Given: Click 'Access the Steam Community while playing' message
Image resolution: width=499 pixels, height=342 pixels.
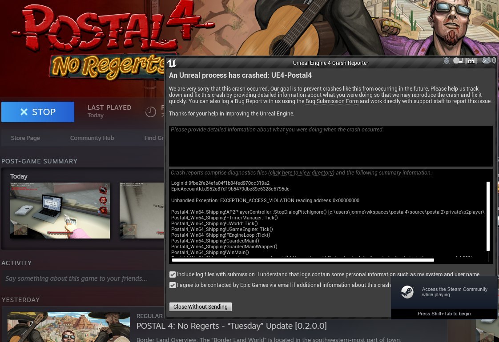Looking at the screenshot, I should 455,292.
